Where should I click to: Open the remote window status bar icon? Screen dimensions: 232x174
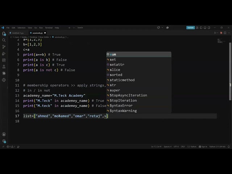coord(3,146)
